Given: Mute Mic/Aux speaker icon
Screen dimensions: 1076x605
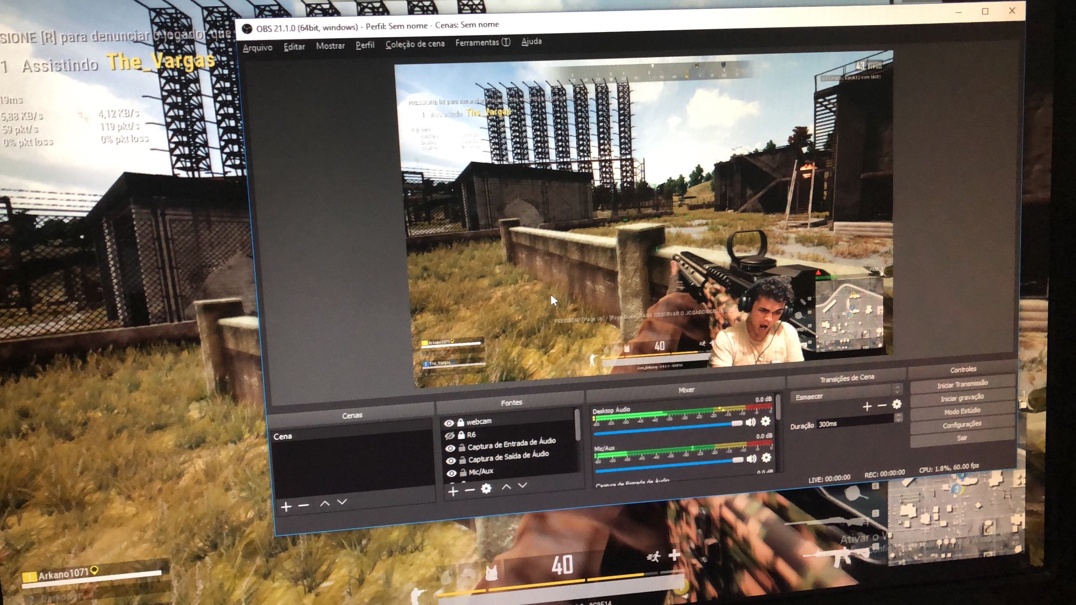Looking at the screenshot, I should tap(752, 458).
